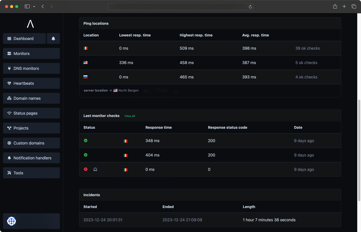Viewport: 361px width, 232px height.
Task: Click the 1 hour 7 minutes 38 seconds length
Action: click(269, 220)
